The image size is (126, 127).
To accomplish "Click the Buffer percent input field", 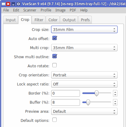I will tap(65, 102).
